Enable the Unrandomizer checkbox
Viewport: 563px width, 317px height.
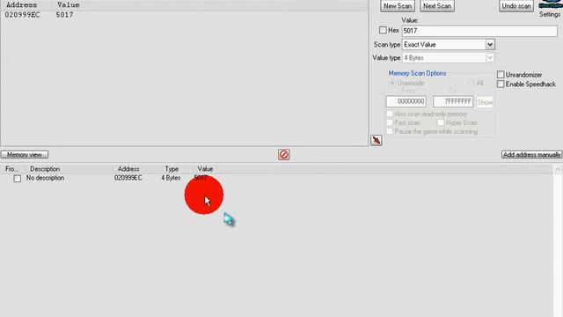(501, 75)
